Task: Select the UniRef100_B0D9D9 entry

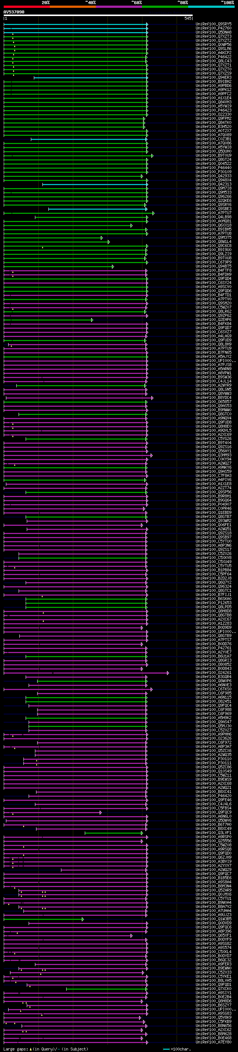Action: 213,628
